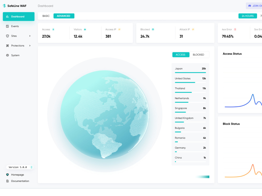Click the Homepage shield icon
262x196 pixels.
coord(7,175)
